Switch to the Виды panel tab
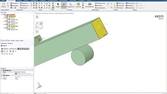This screenshot has width=167, height=94. tap(22, 40)
